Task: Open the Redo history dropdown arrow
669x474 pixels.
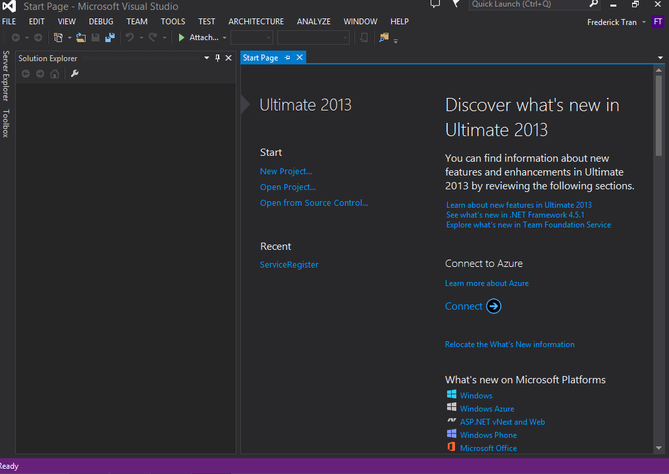Action: click(x=164, y=38)
